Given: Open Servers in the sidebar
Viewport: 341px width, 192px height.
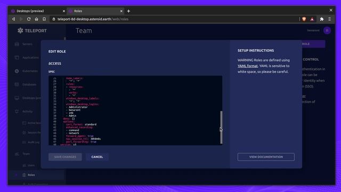Looking at the screenshot, I should pyautogui.click(x=27, y=44).
